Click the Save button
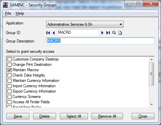161x125 pixels. (18, 116)
